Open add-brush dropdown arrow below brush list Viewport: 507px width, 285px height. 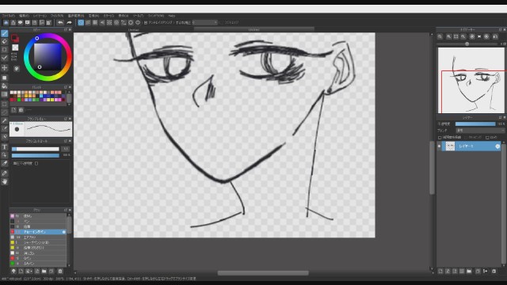tap(31, 271)
